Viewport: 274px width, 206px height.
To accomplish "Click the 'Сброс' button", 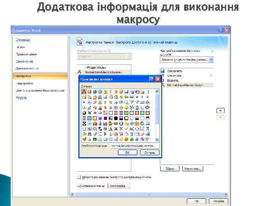I will [170, 169].
